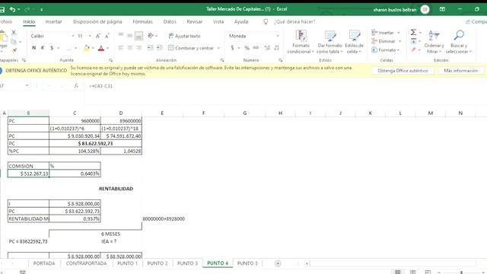Click the Cut scissors icon
Viewport: 487px width, 274px height.
[x=14, y=32]
